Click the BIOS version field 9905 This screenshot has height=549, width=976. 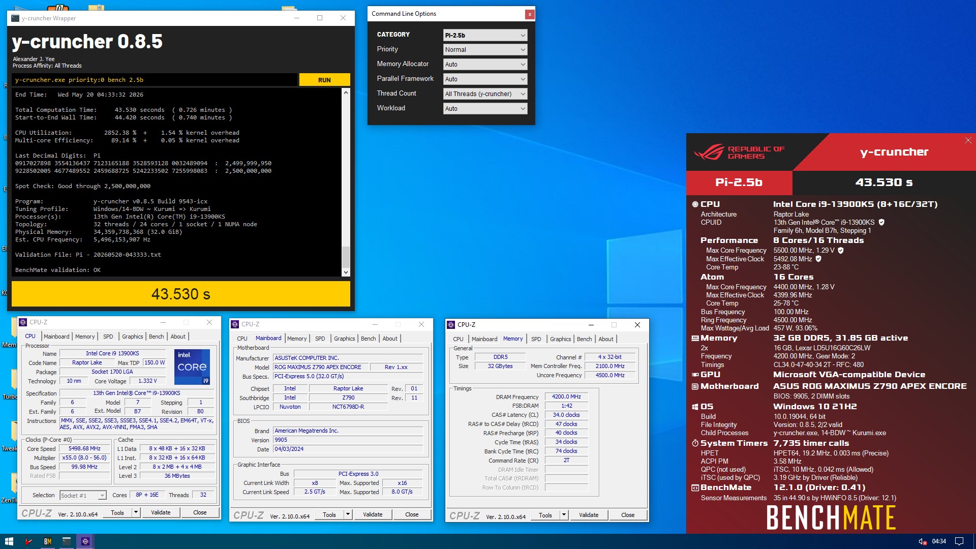click(x=348, y=440)
